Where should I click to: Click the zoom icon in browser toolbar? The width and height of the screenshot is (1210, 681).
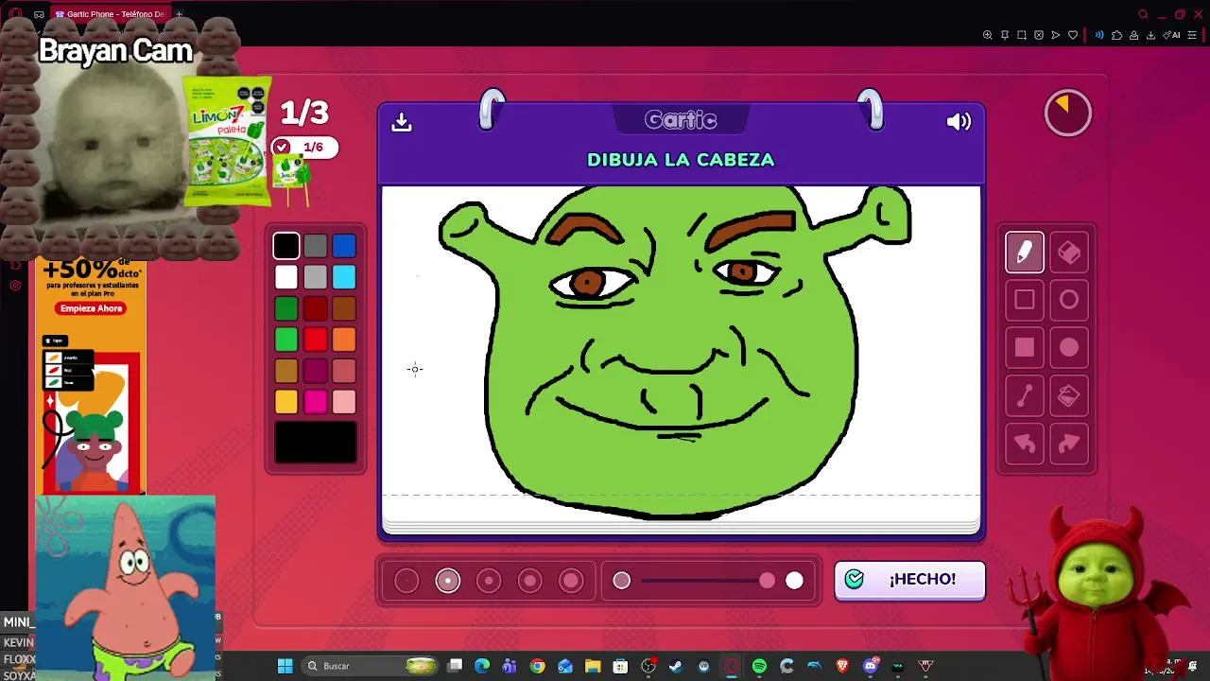(x=988, y=35)
